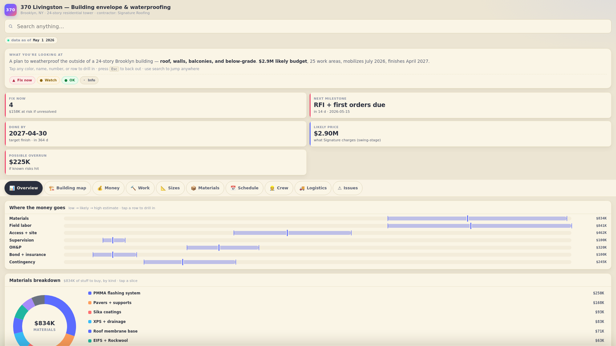Toggle the Fix now filter chip
The image size is (616, 346).
(x=22, y=80)
